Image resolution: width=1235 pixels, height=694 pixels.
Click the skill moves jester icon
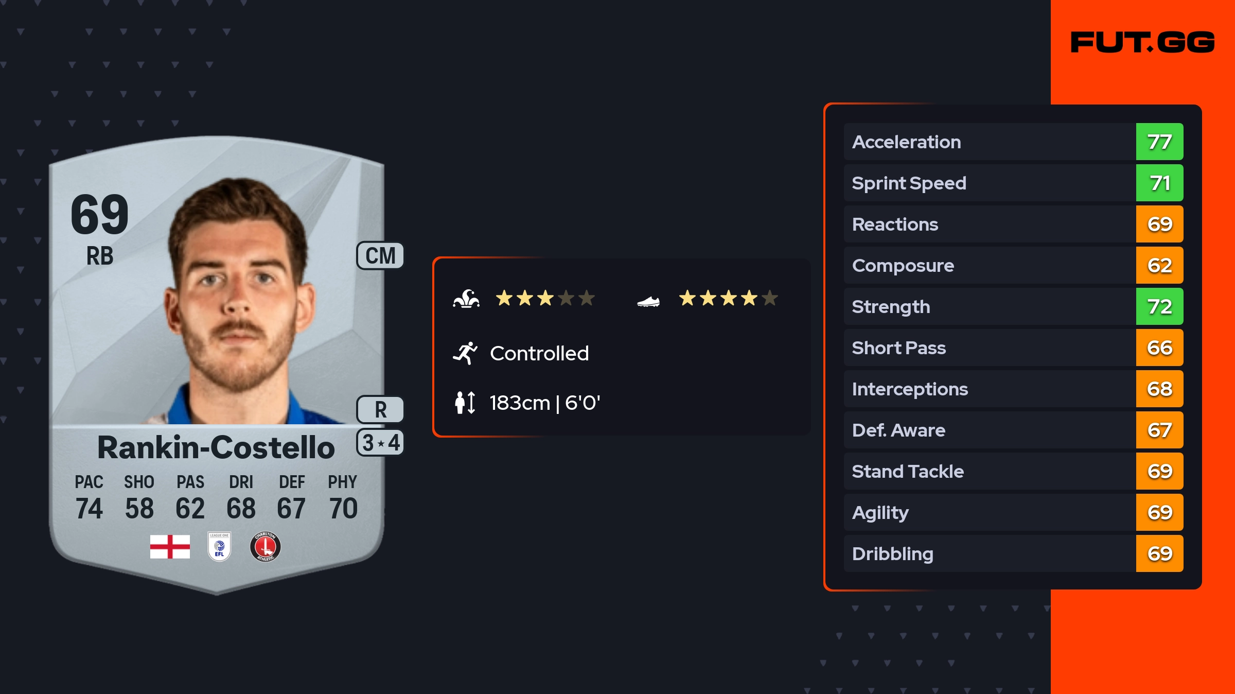(466, 299)
